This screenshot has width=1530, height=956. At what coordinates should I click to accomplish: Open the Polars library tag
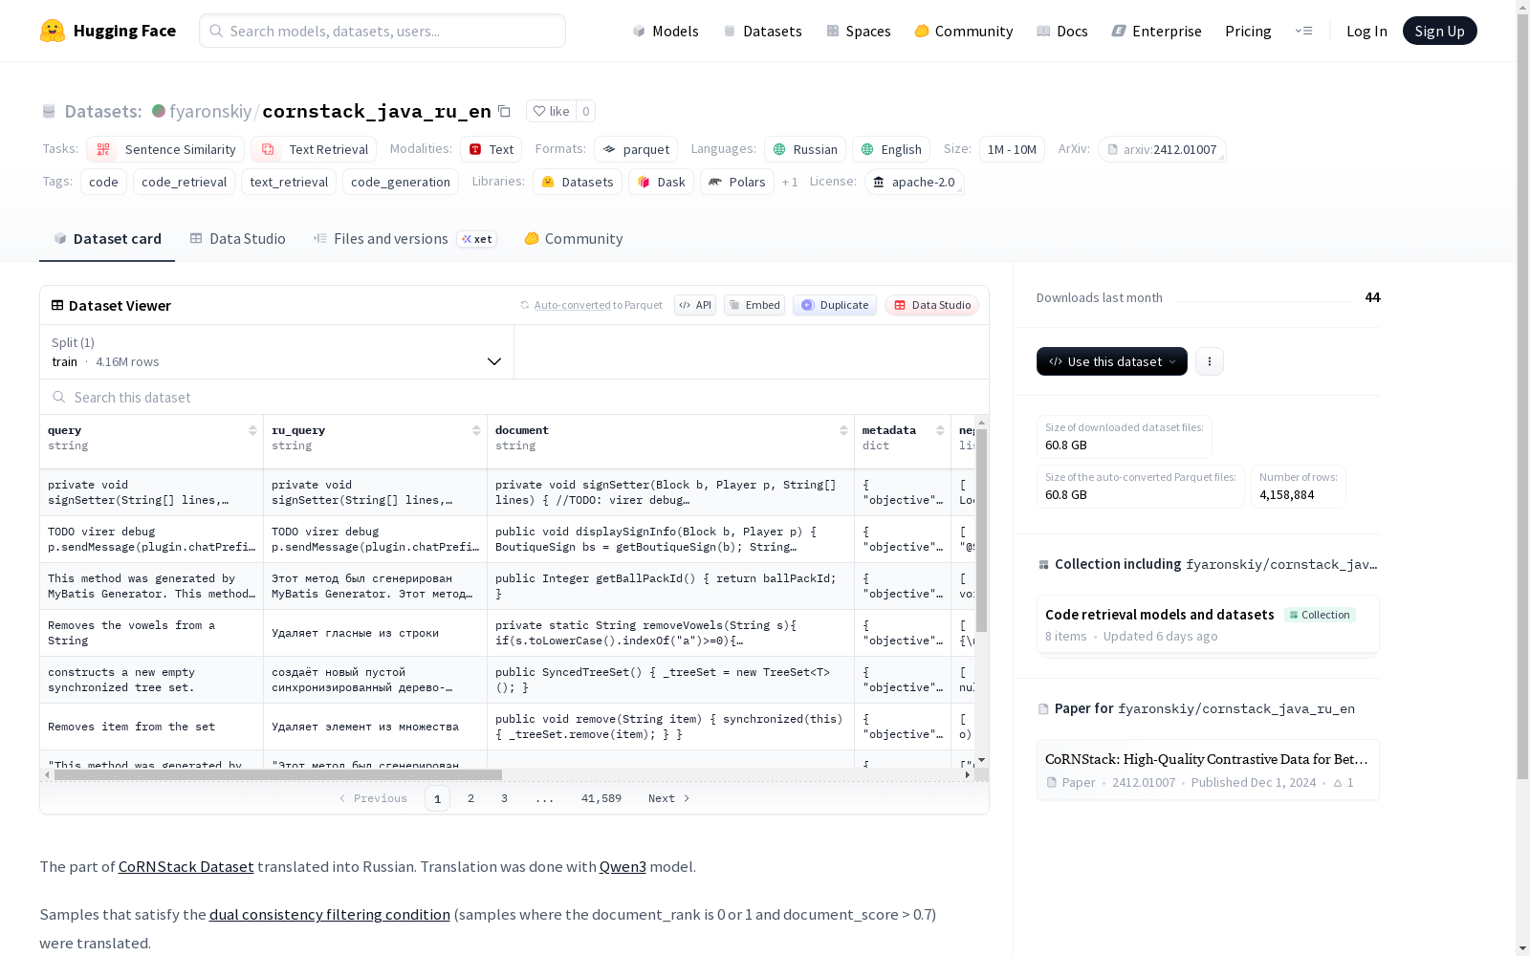[x=737, y=182]
